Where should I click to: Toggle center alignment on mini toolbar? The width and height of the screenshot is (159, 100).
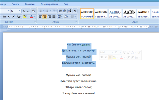(110, 57)
